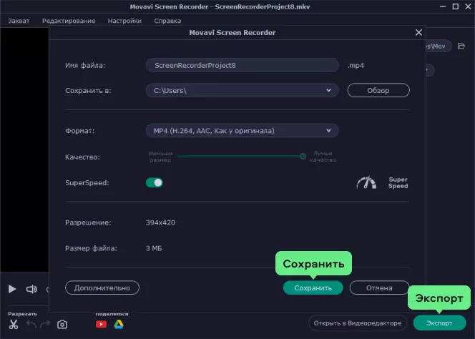Click the file name input field
The height and width of the screenshot is (339, 475).
click(242, 65)
